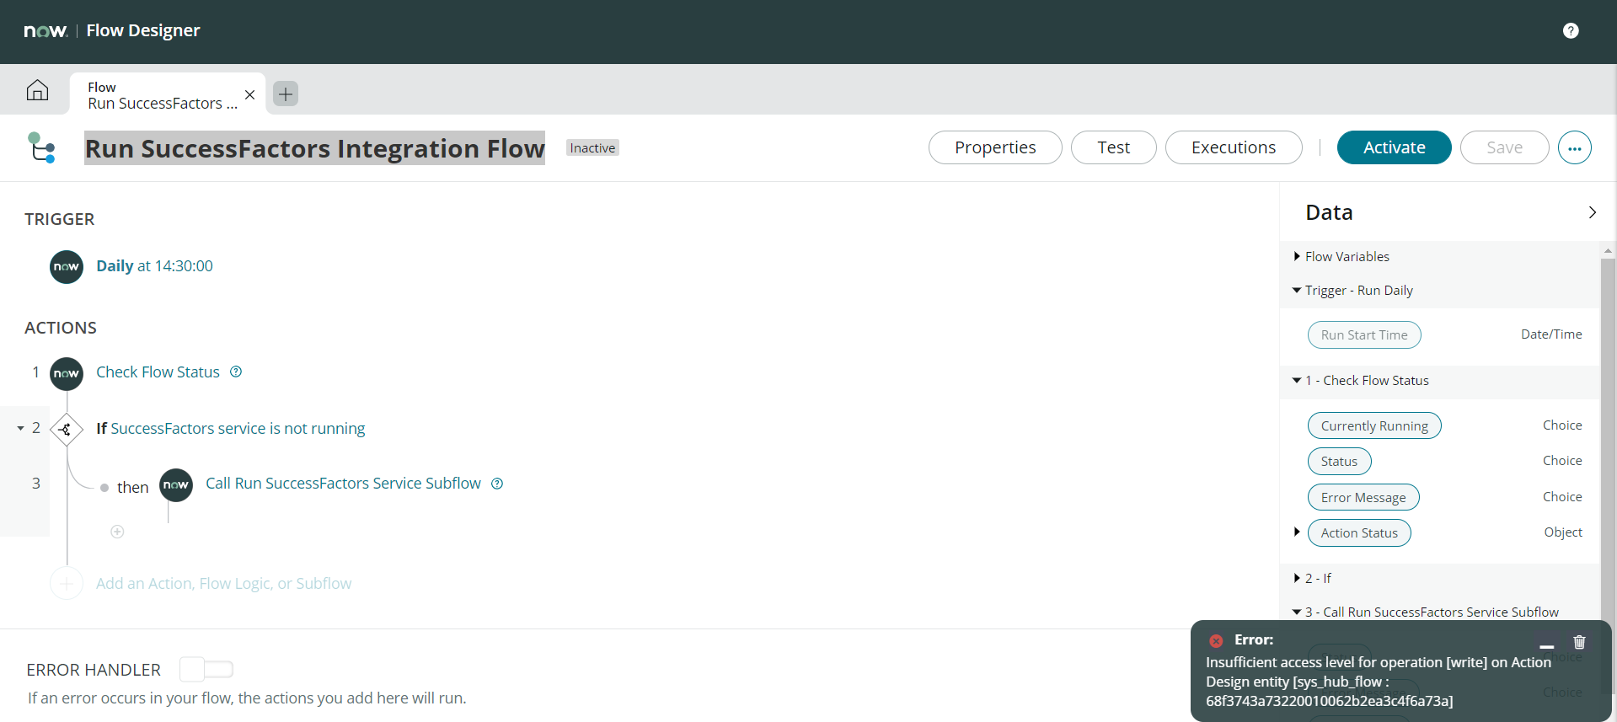Open the Daily at 14:30:00 trigger
This screenshot has width=1617, height=722.
click(x=154, y=266)
